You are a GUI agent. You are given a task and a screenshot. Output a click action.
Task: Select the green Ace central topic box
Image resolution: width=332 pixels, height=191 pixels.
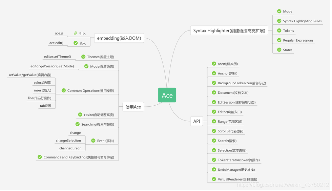click(x=167, y=95)
